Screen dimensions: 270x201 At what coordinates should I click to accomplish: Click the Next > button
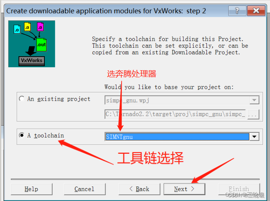click(x=184, y=189)
